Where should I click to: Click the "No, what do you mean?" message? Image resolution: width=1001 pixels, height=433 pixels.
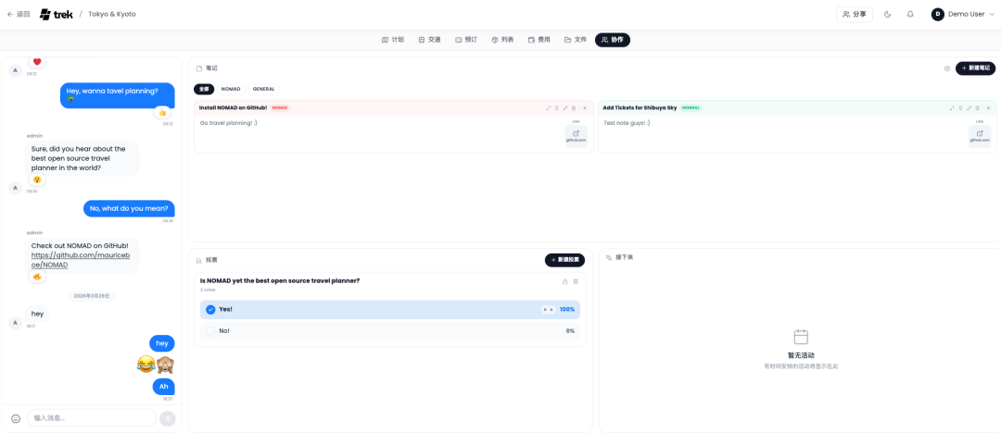click(129, 208)
